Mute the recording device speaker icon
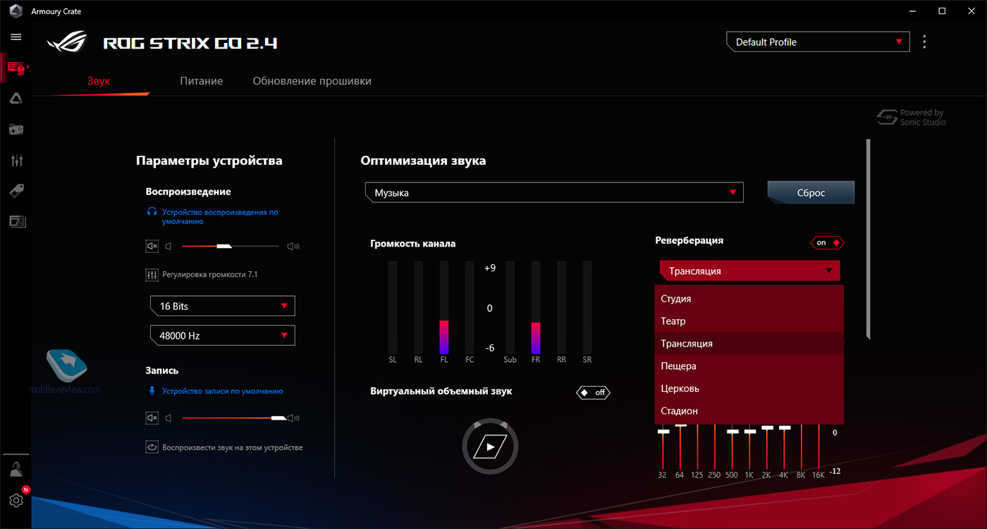Viewport: 987px width, 529px height. (152, 418)
